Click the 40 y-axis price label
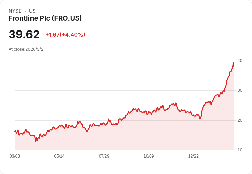The height and width of the screenshot is (174, 252). [x=240, y=61]
